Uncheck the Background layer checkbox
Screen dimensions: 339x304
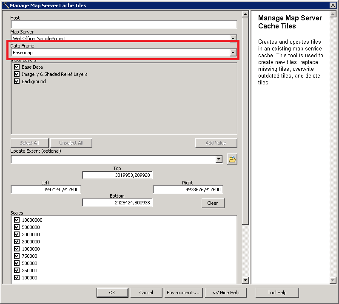coord(17,81)
